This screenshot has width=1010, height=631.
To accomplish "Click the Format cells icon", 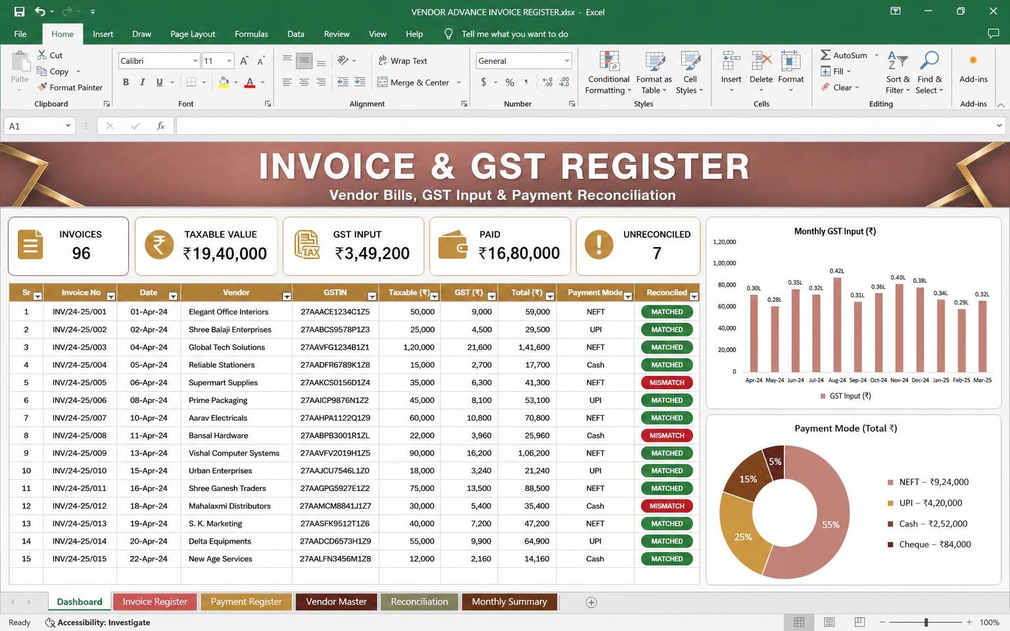I will click(790, 61).
